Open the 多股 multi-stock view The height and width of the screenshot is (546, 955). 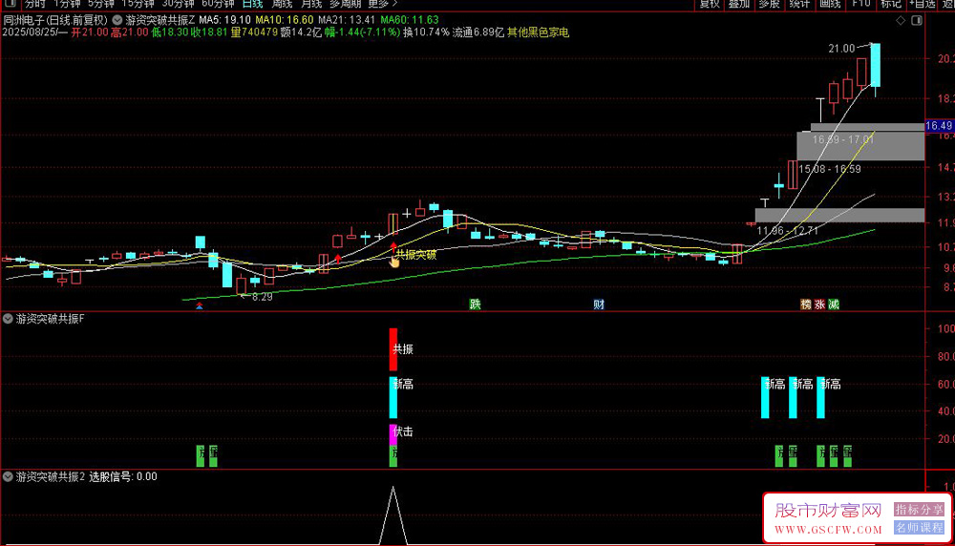pyautogui.click(x=769, y=4)
